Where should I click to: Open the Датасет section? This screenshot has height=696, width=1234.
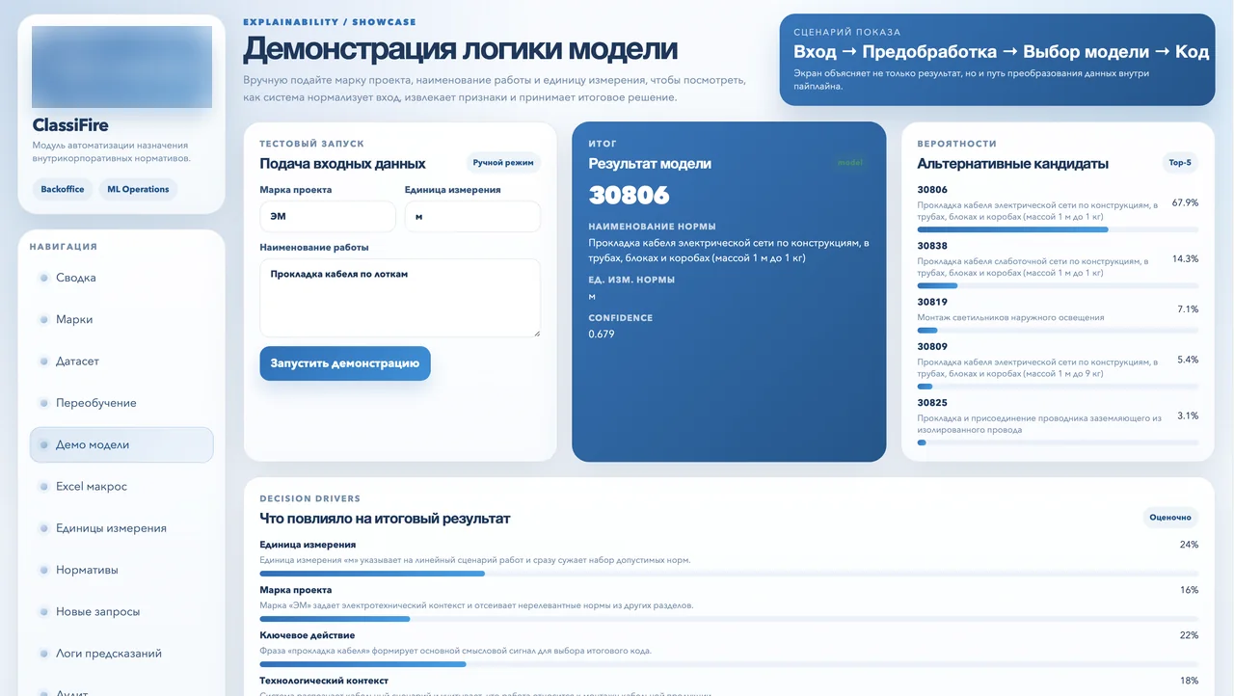(x=121, y=361)
